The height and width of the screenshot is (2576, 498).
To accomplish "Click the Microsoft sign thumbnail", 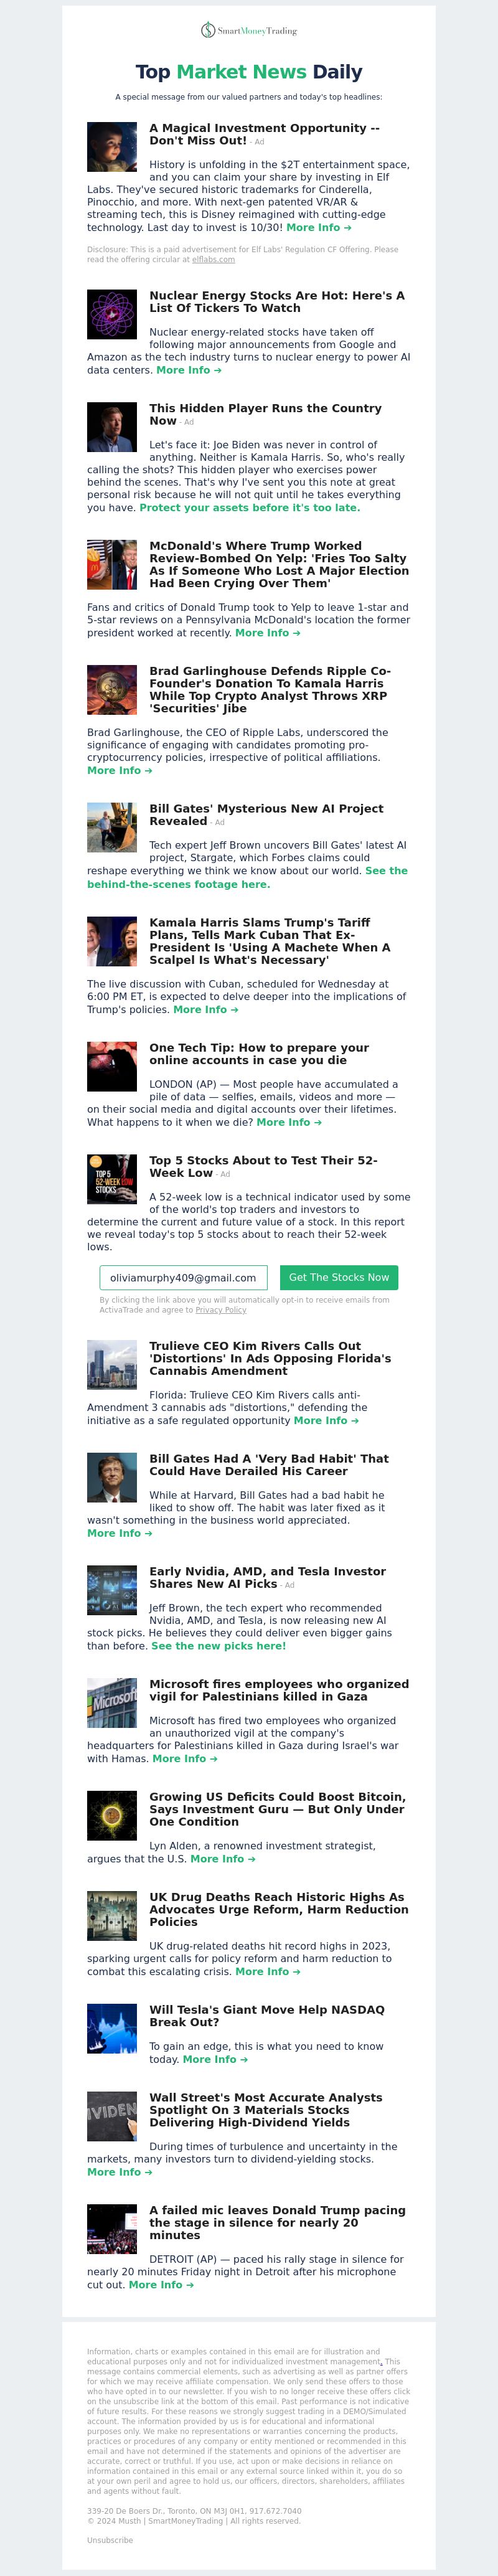I will 112,1703.
